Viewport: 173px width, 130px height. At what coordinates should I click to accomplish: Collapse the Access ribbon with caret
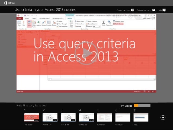[x=155, y=29]
